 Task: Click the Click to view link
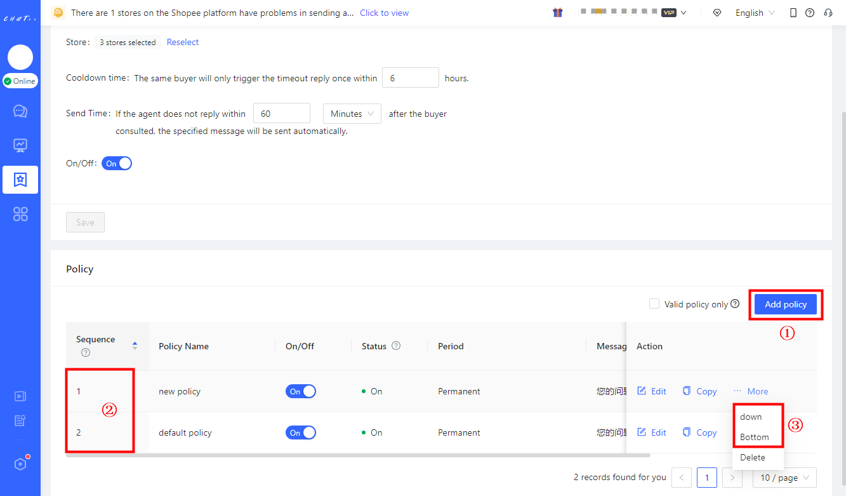pos(385,13)
